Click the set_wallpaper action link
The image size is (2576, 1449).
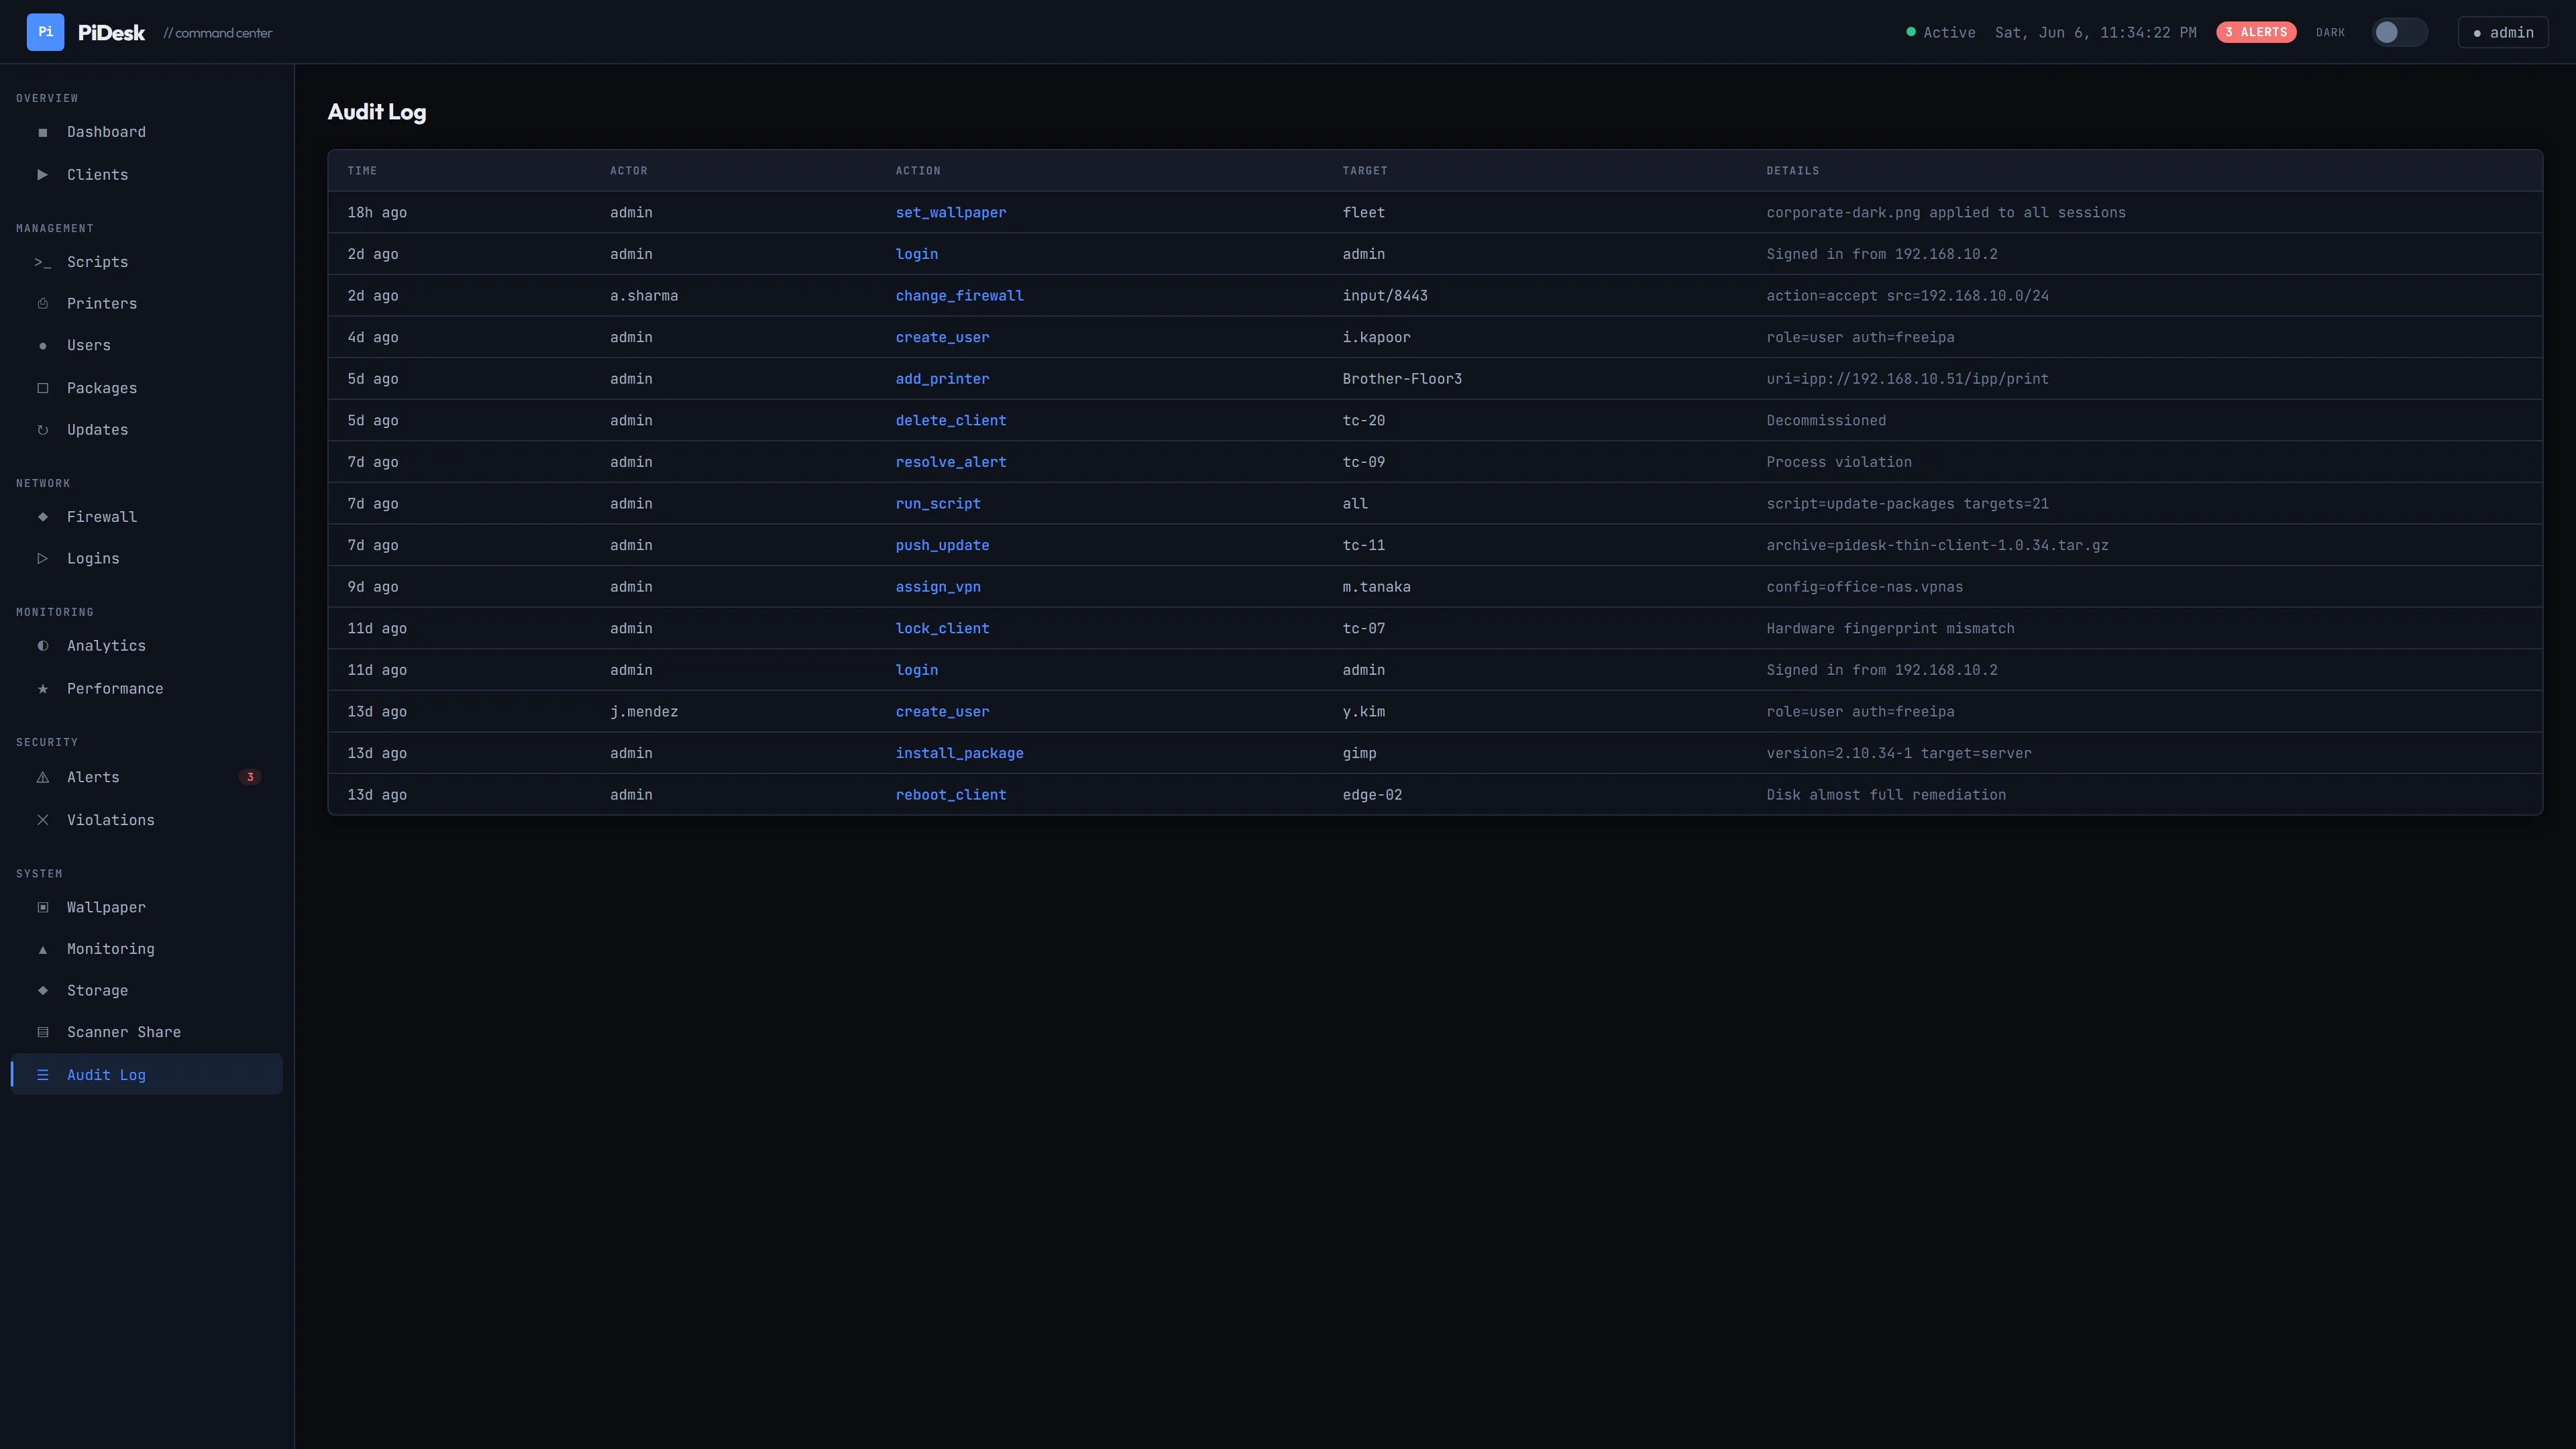pos(951,213)
